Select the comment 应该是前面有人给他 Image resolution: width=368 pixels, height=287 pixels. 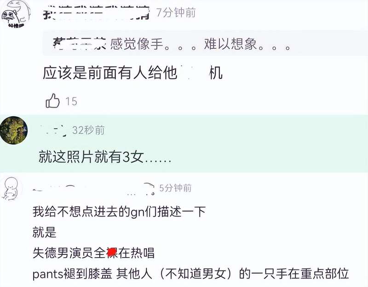(x=132, y=73)
